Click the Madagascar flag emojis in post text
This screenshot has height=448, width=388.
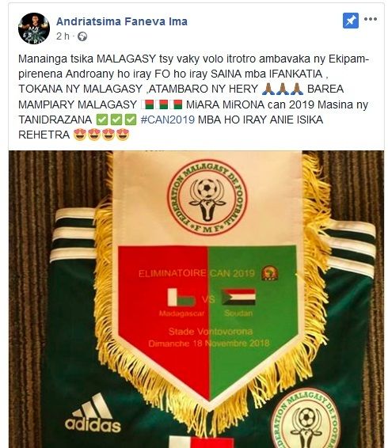point(162,104)
